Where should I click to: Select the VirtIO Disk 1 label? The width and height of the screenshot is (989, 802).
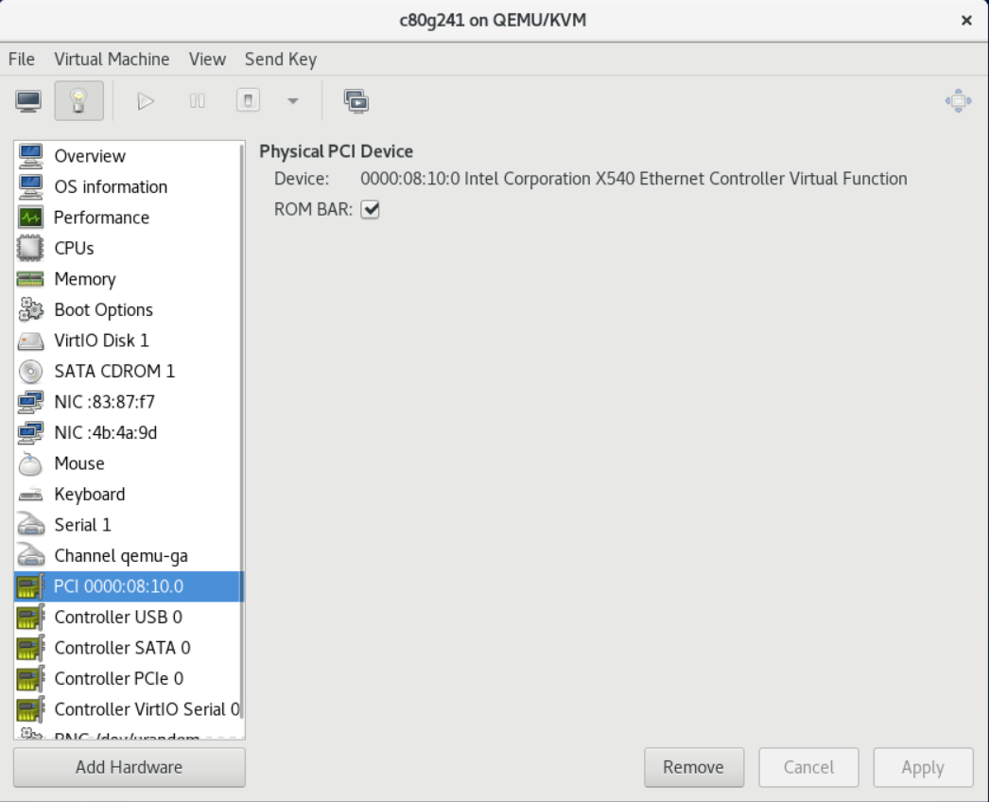101,340
